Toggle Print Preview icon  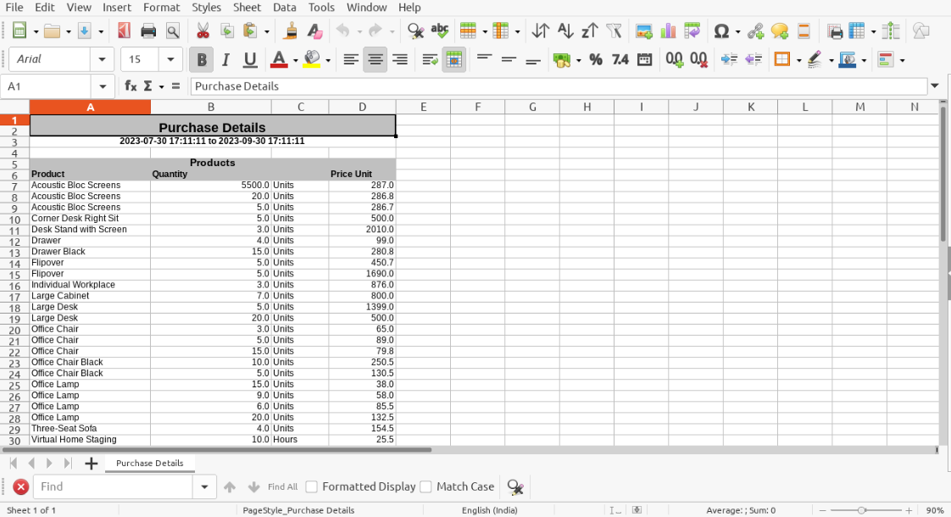tap(173, 31)
